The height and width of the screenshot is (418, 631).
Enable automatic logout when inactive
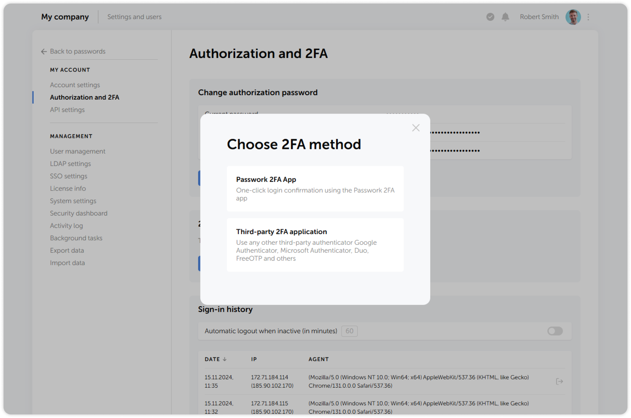pyautogui.click(x=556, y=331)
